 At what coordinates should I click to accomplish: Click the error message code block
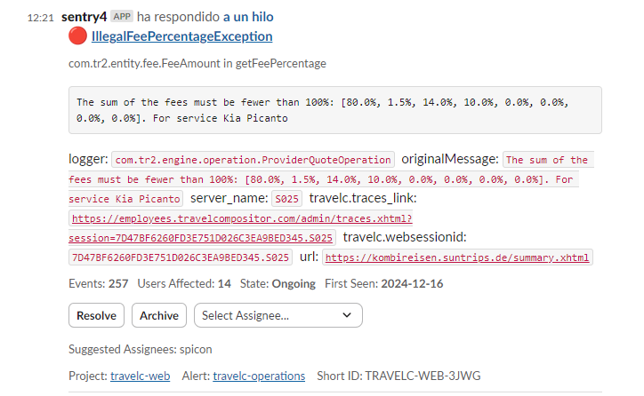tap(334, 109)
